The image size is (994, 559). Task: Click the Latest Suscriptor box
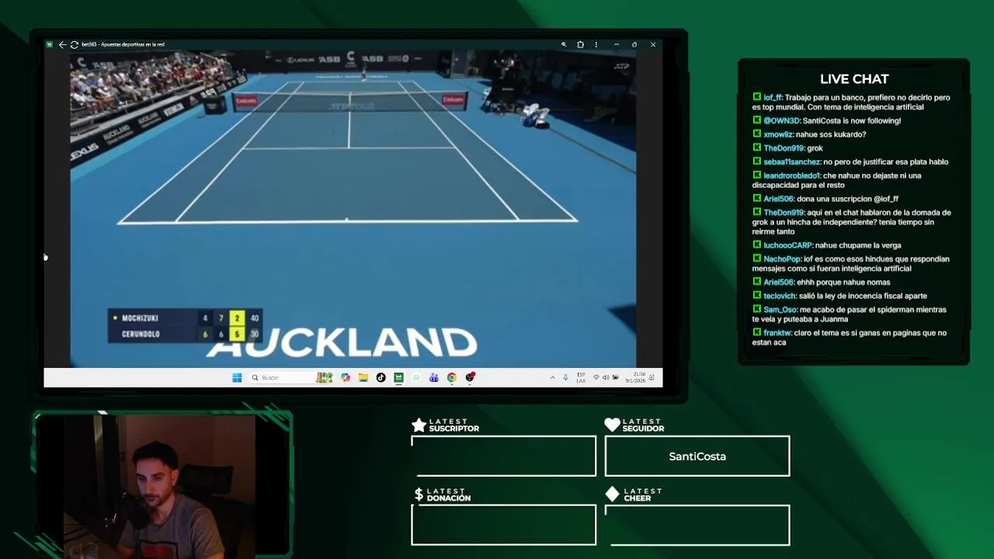click(x=503, y=456)
